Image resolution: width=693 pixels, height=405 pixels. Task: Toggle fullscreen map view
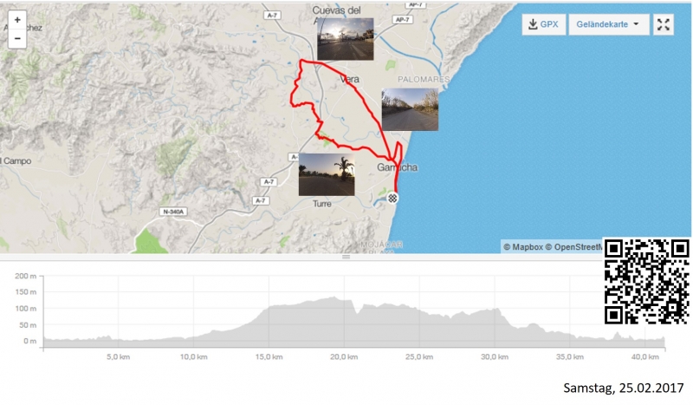[x=664, y=24]
